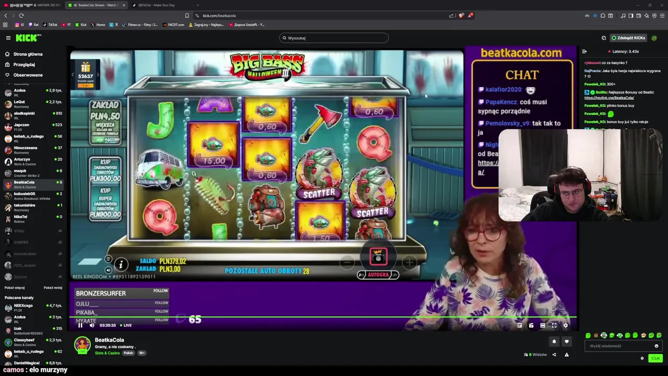Open słodkapinki channel in sidebar
The width and height of the screenshot is (668, 376).
point(32,115)
